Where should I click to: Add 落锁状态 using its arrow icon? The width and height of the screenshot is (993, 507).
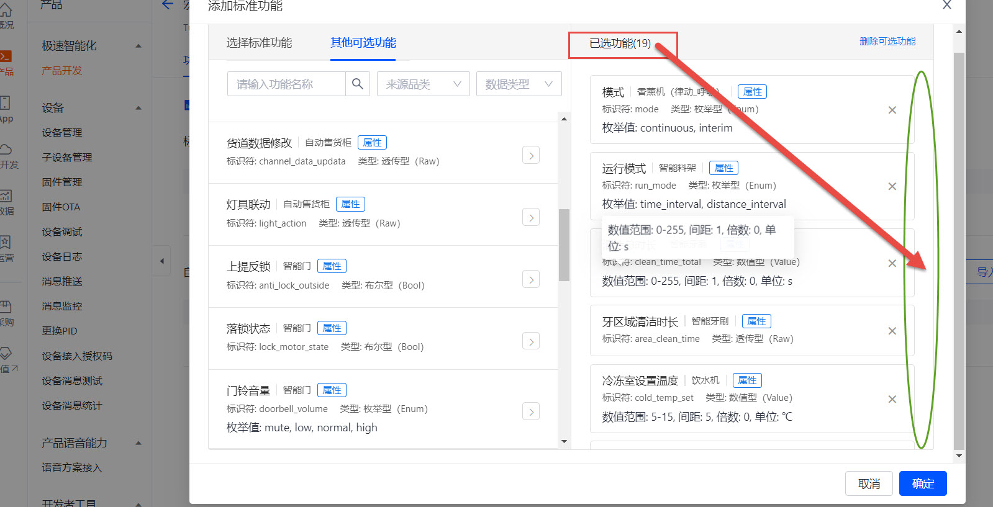[x=531, y=341]
